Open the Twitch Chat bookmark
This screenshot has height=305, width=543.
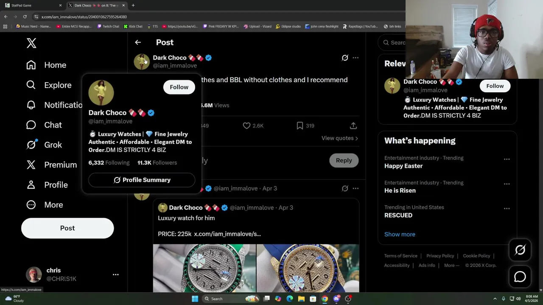(108, 26)
